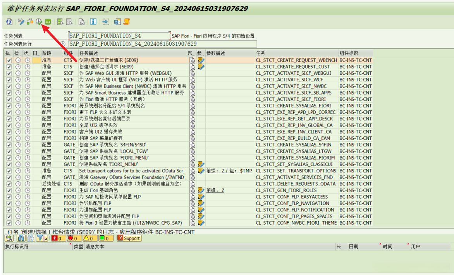Click the green Job icon
This screenshot has width=454, height=275.
pyautogui.click(x=48, y=22)
